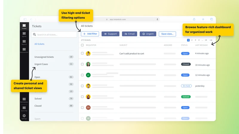The width and height of the screenshot is (239, 134).
Task: Click the Solved status badge
Action: click(x=186, y=96)
